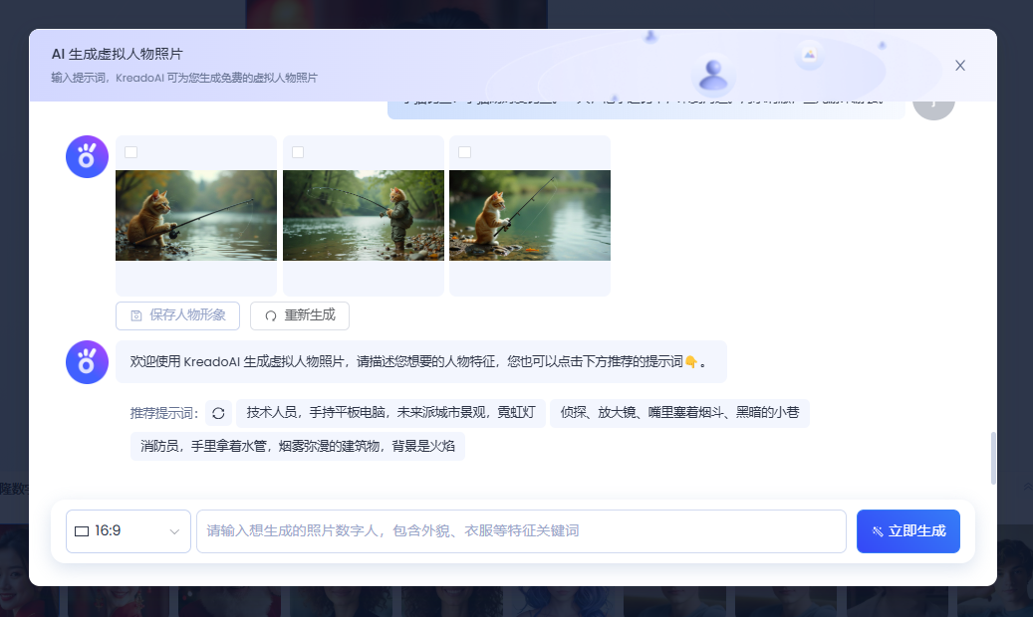
Task: Click the KreadoAI avatar beside welcome message
Action: 87,362
